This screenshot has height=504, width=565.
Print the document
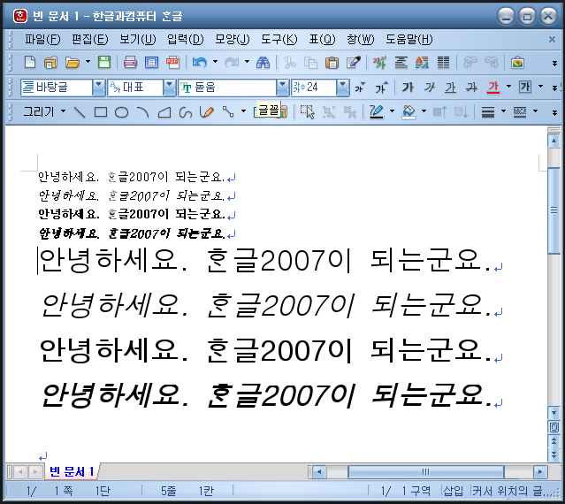coord(130,62)
